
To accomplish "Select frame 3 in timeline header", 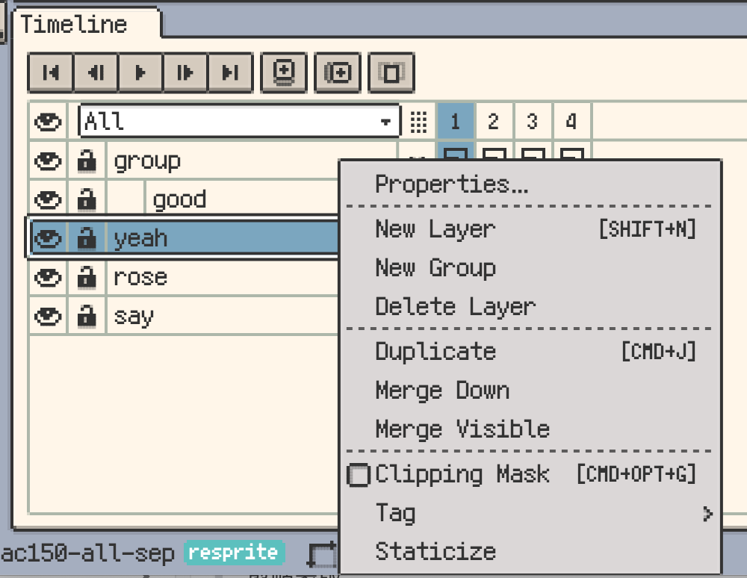I will 532,121.
